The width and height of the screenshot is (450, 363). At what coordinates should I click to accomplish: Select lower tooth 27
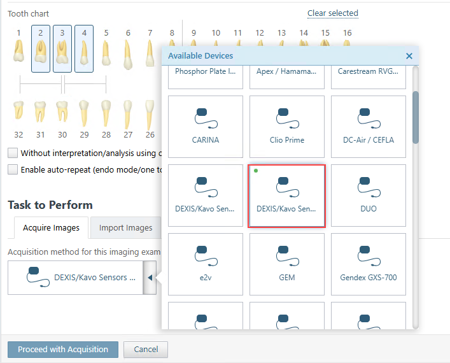128,119
